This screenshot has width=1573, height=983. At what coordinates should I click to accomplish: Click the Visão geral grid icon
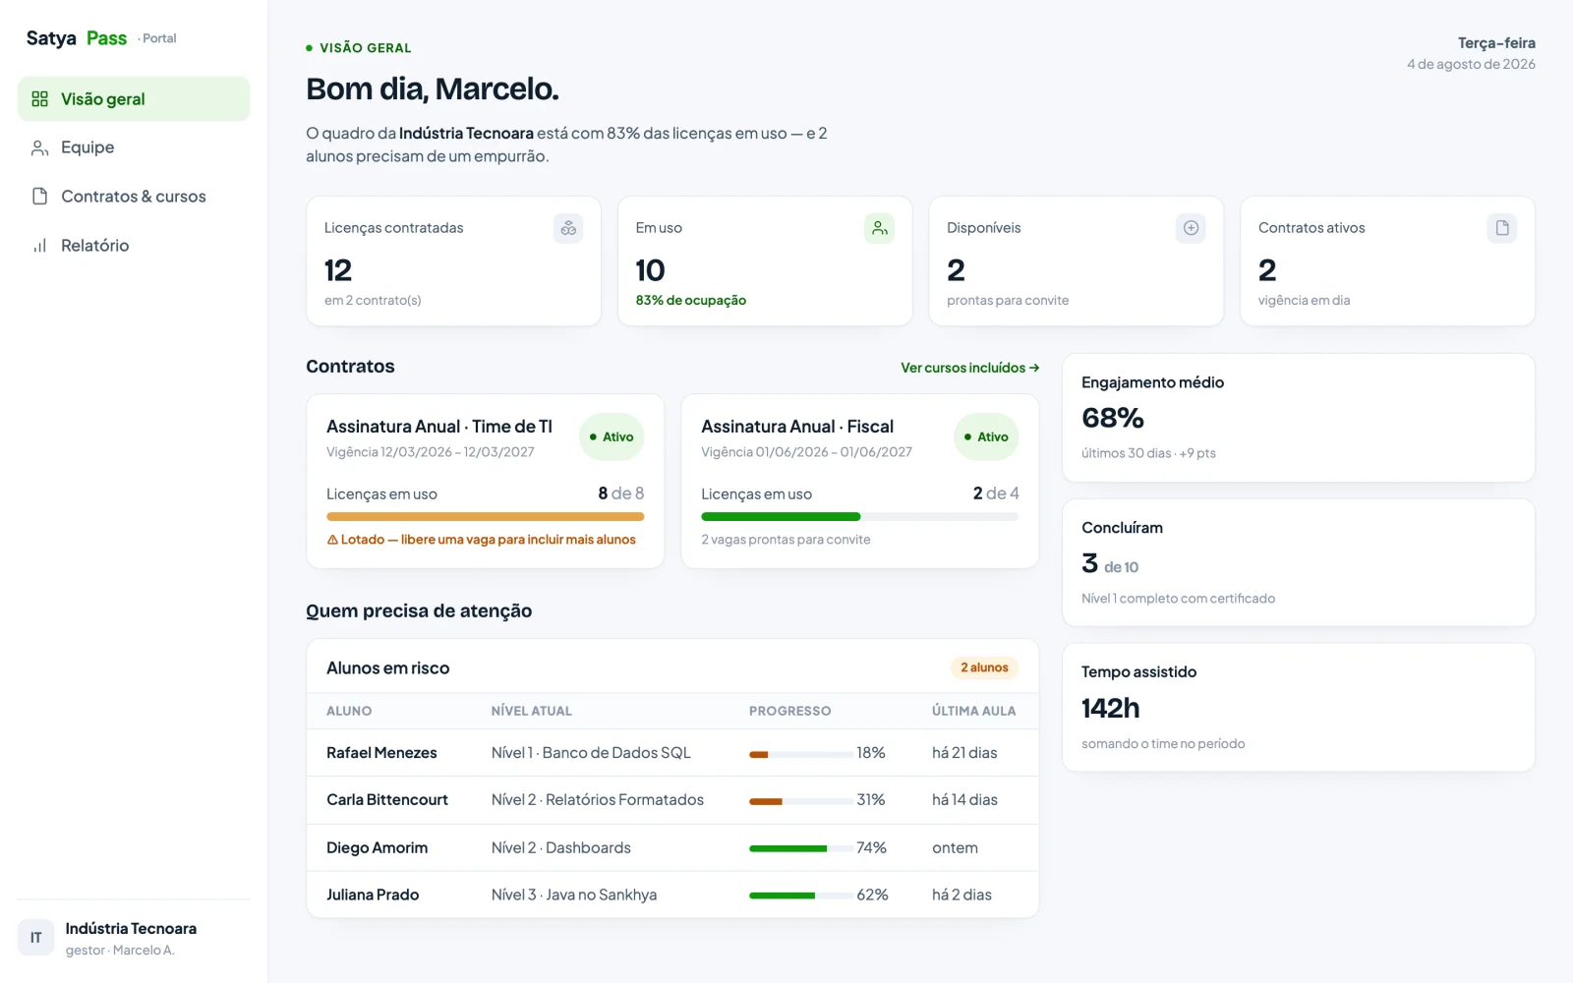(40, 99)
